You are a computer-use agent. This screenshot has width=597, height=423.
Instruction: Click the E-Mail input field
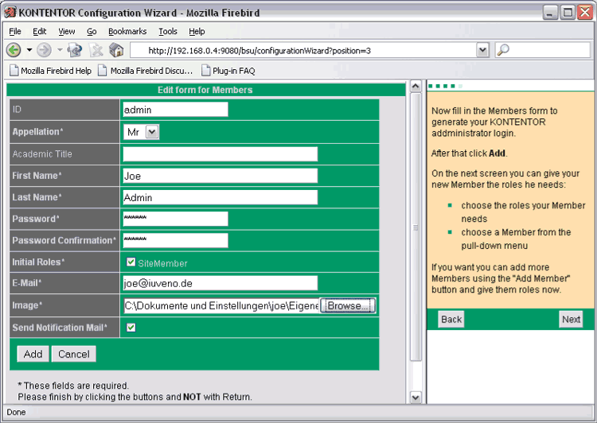[x=220, y=283]
